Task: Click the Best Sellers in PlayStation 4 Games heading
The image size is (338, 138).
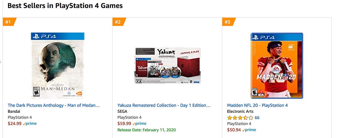Action: pyautogui.click(x=65, y=6)
